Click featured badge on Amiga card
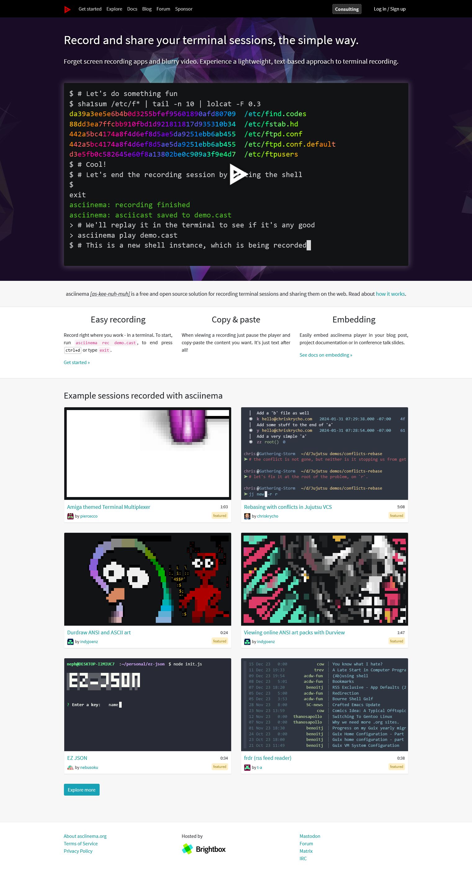 (x=220, y=516)
